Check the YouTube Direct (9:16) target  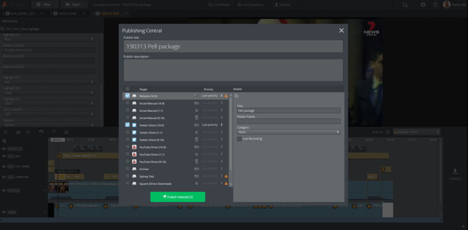pos(128,162)
